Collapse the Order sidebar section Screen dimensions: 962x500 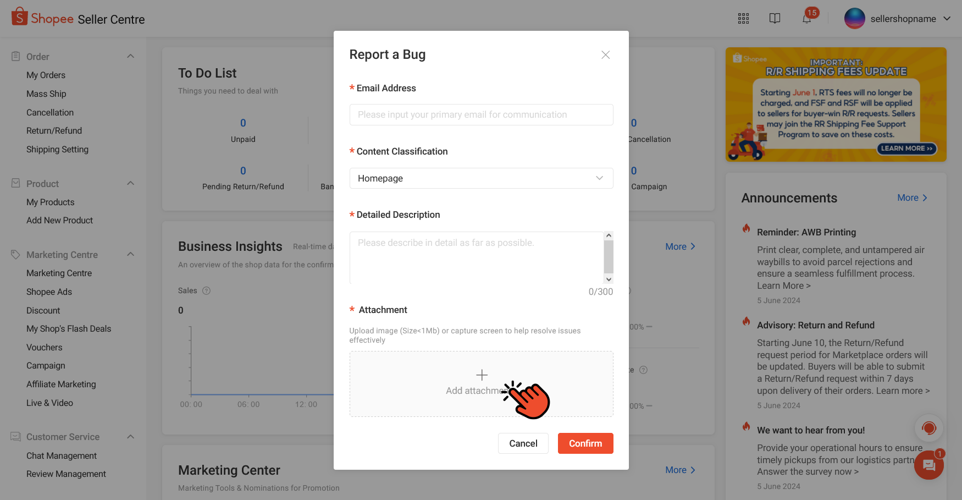130,56
